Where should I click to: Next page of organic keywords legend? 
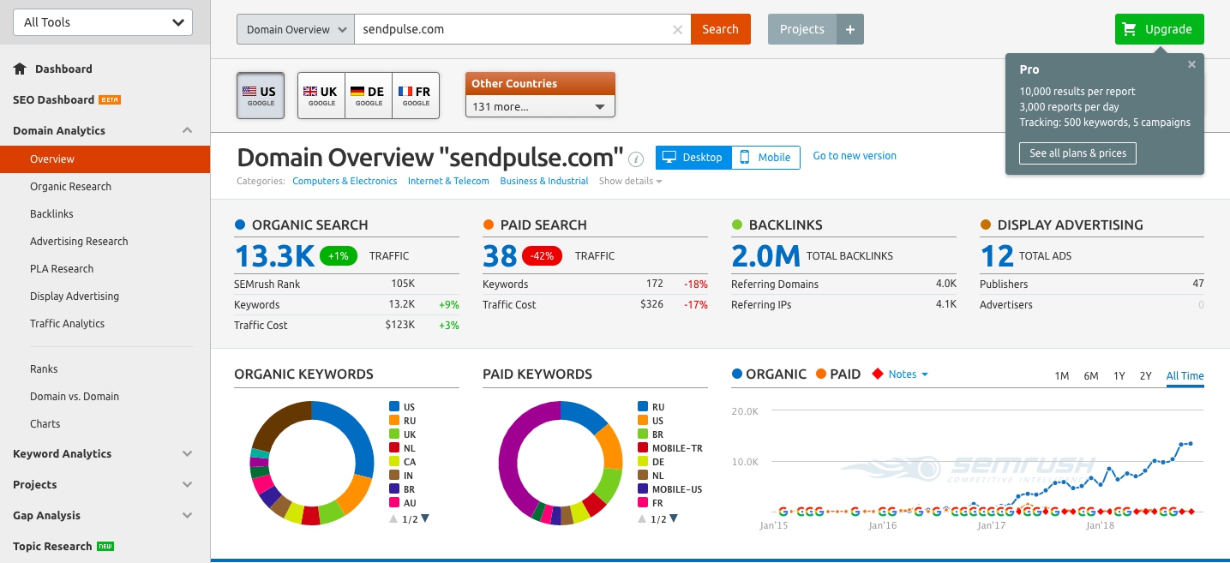click(424, 518)
